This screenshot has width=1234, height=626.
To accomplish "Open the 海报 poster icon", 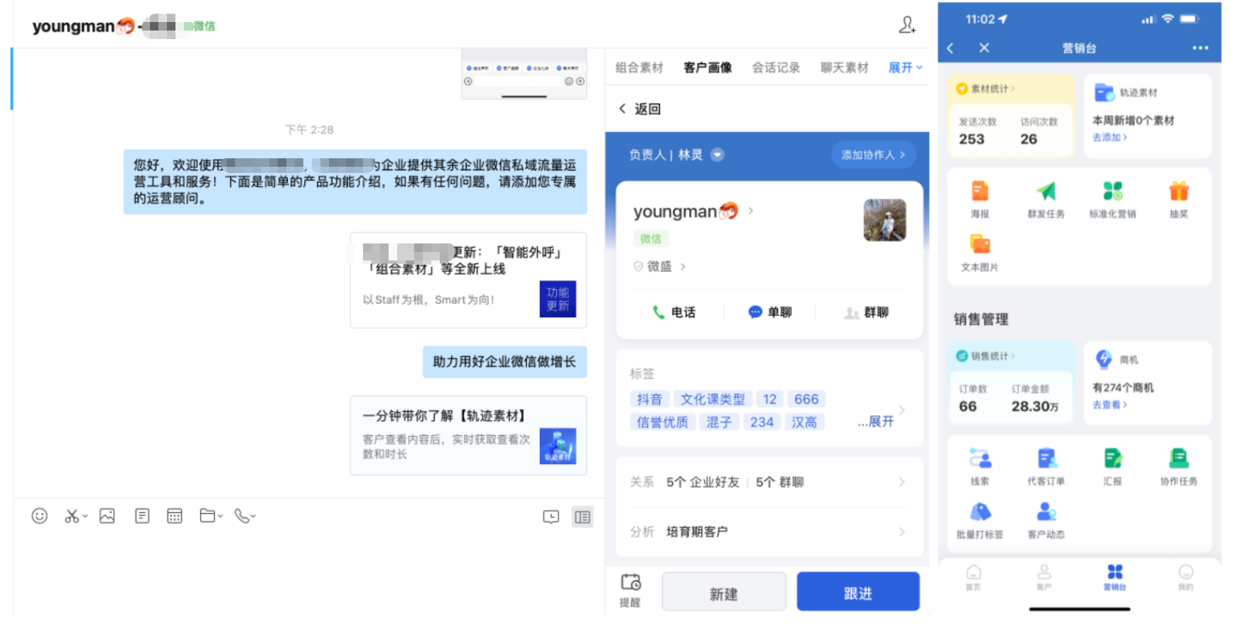I will (980, 199).
